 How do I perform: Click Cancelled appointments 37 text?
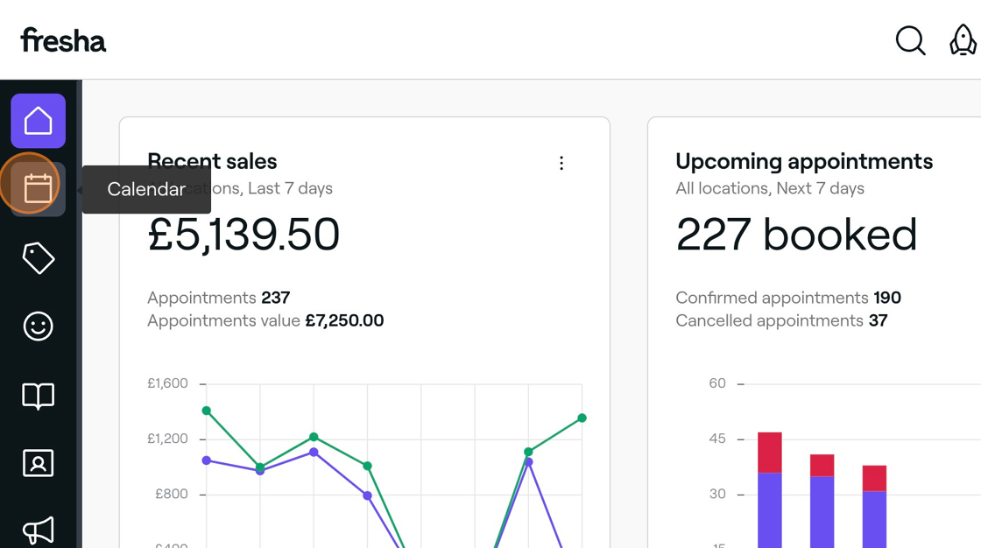tap(781, 320)
